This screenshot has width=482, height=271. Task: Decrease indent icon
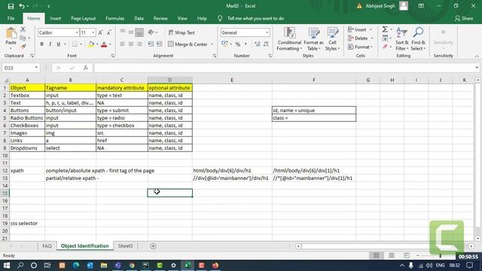(x=151, y=44)
